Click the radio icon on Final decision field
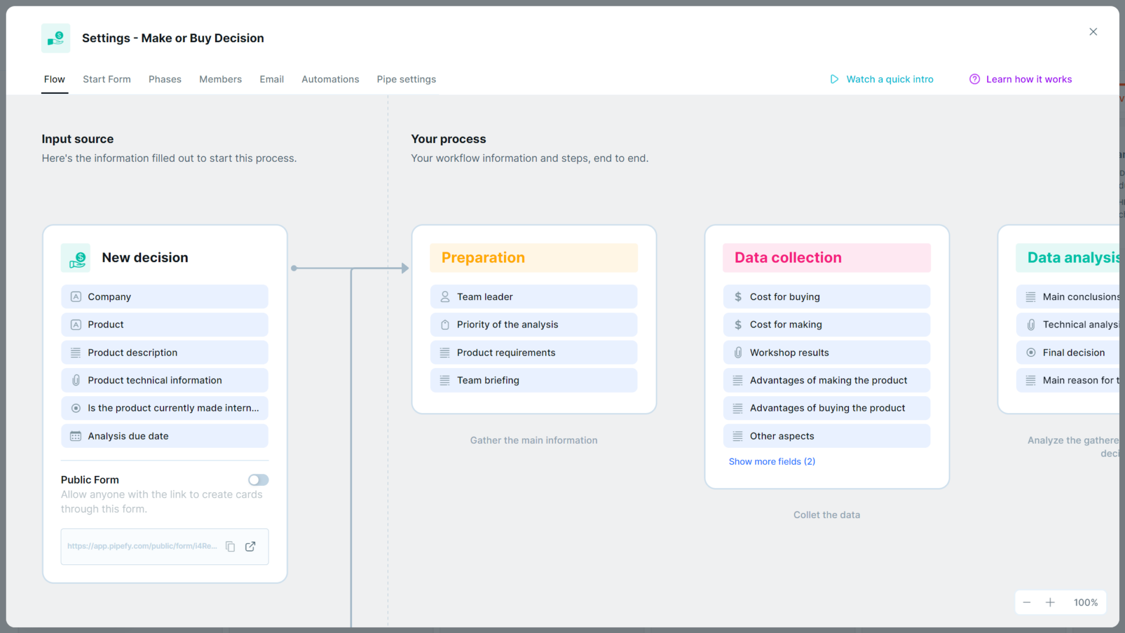Image resolution: width=1125 pixels, height=633 pixels. tap(1031, 352)
